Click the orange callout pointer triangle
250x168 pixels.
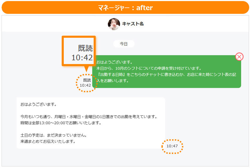[86, 69]
